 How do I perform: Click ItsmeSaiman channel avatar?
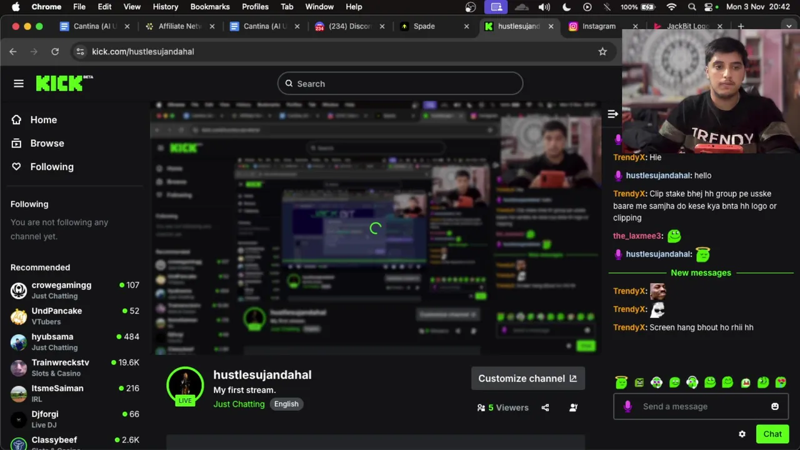[x=19, y=393]
